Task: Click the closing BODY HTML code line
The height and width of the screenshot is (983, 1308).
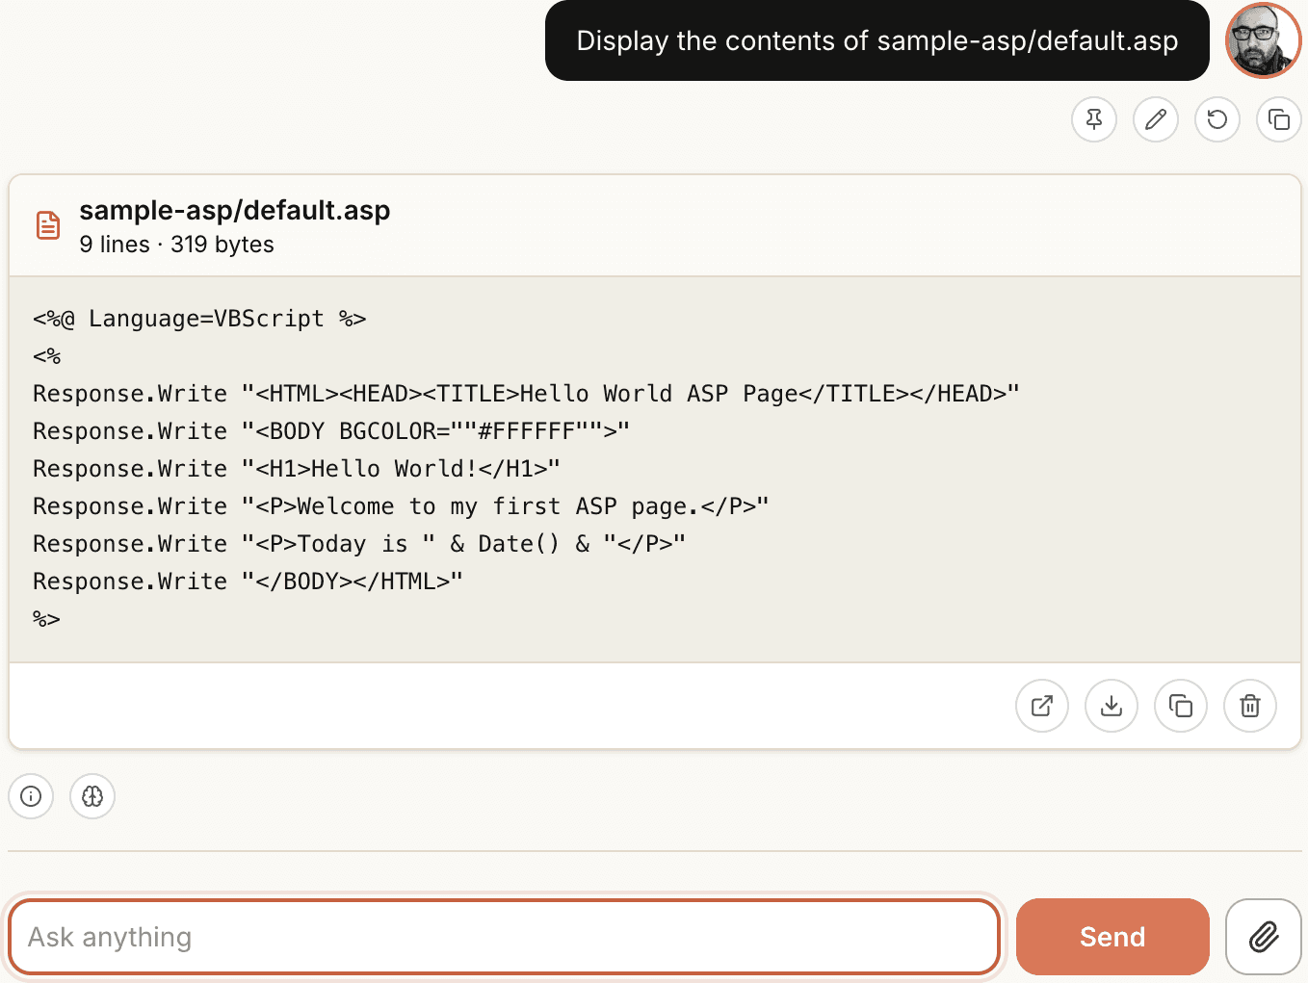Action: click(x=248, y=582)
